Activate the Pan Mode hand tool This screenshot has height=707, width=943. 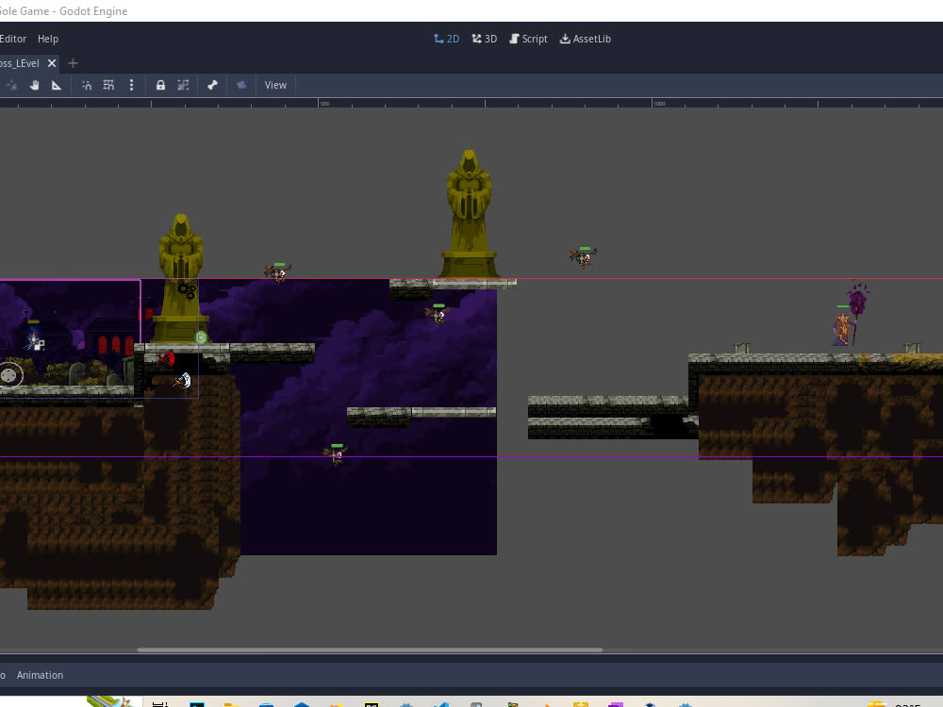(x=35, y=85)
